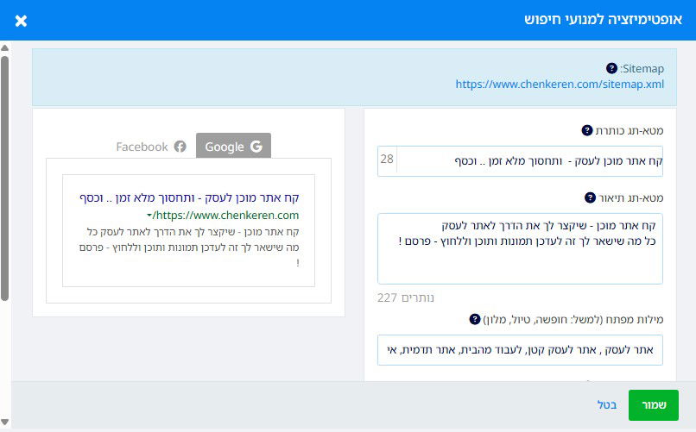
Task: Open help icon next to Sitemap label
Action: point(611,68)
